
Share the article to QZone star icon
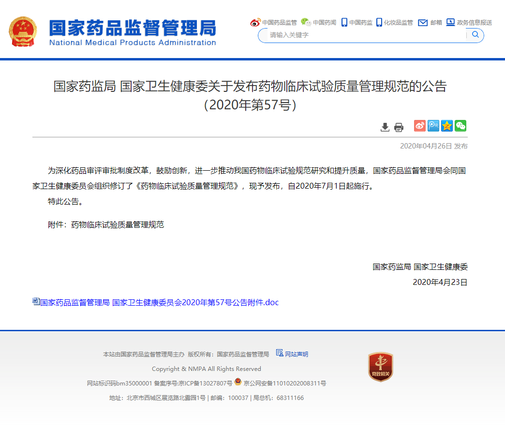point(446,126)
